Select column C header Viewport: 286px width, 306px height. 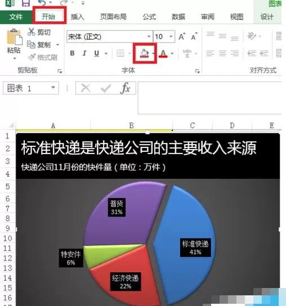pyautogui.click(x=193, y=125)
